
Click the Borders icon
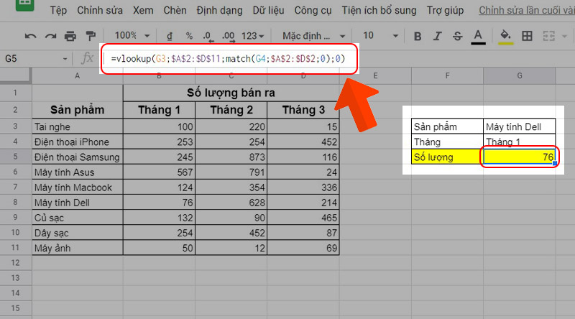pos(527,36)
